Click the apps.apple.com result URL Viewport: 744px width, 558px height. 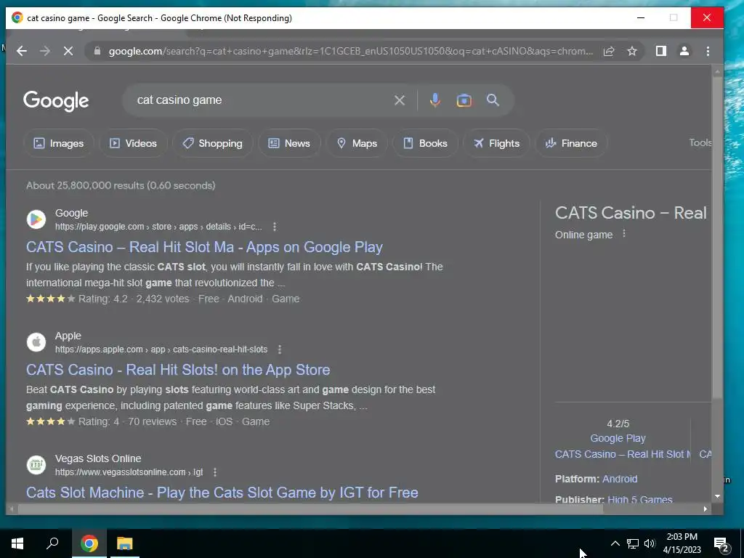pyautogui.click(x=161, y=349)
